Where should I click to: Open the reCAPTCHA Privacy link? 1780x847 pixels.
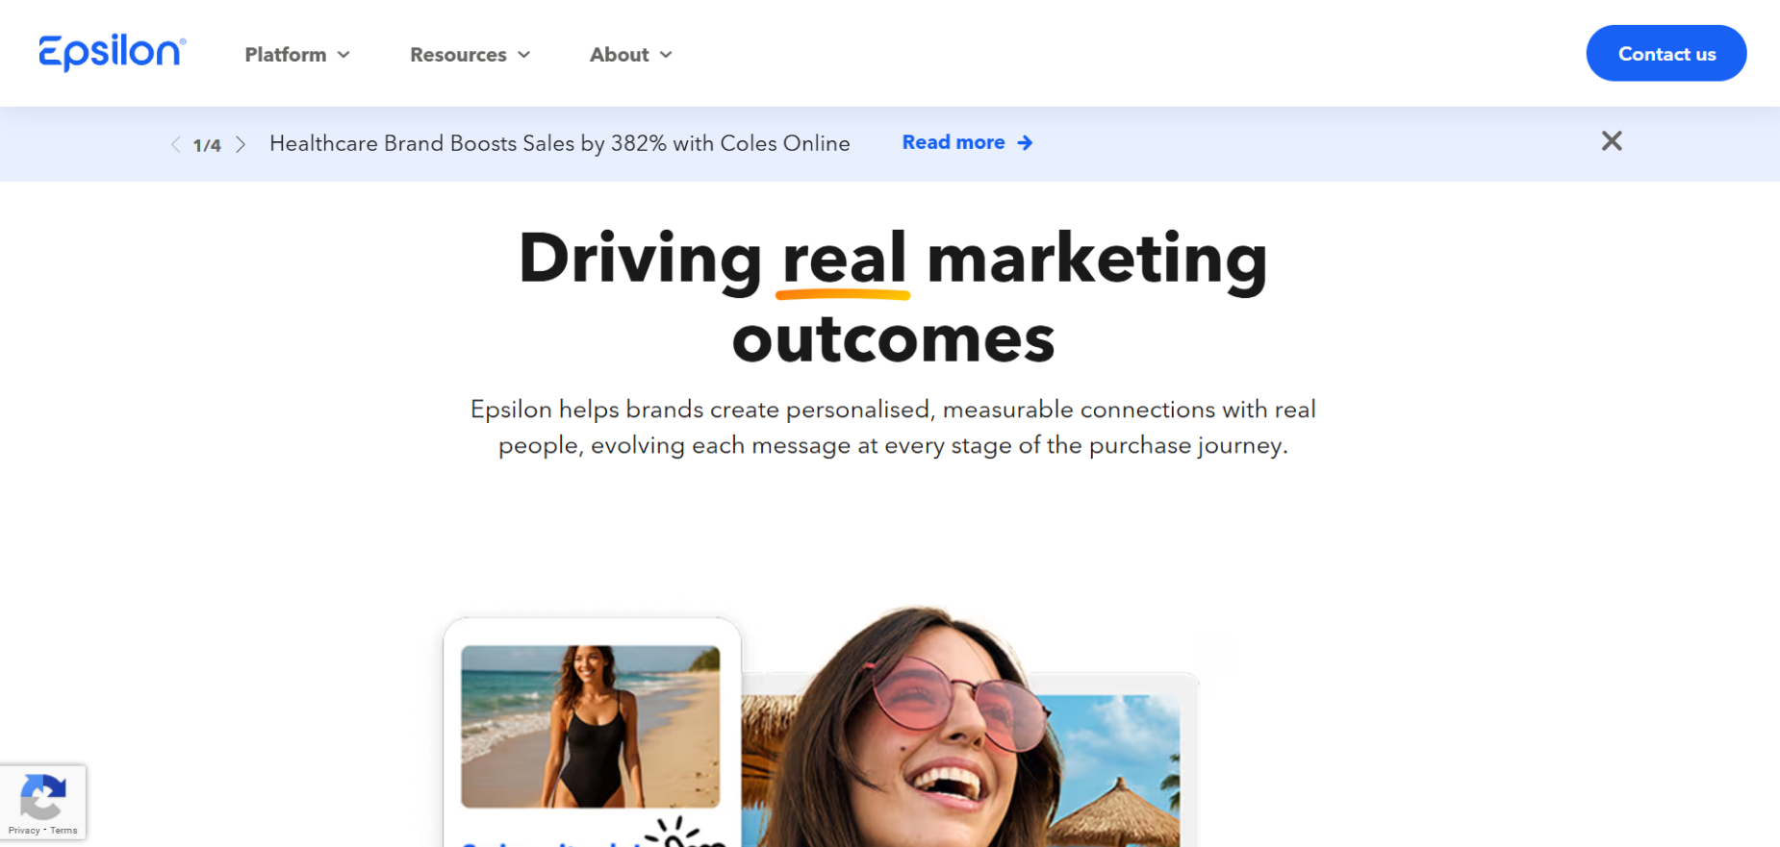[24, 830]
